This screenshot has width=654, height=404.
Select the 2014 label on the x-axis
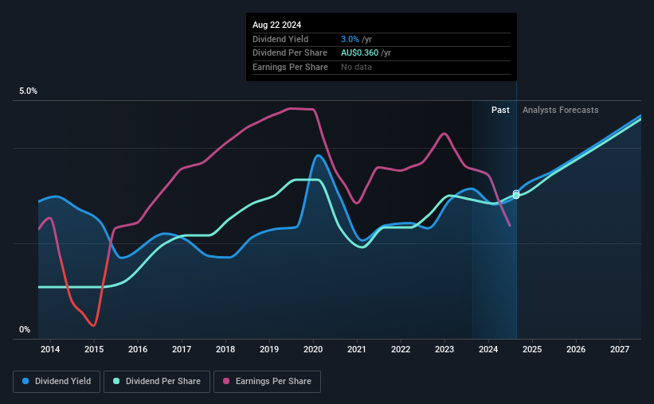50,349
